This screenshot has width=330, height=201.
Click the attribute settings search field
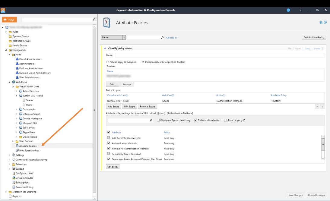[129, 121]
